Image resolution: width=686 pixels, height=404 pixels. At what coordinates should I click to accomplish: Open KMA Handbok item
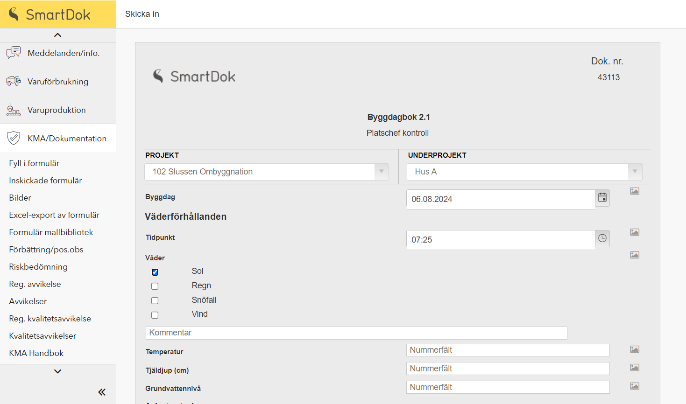(x=36, y=353)
